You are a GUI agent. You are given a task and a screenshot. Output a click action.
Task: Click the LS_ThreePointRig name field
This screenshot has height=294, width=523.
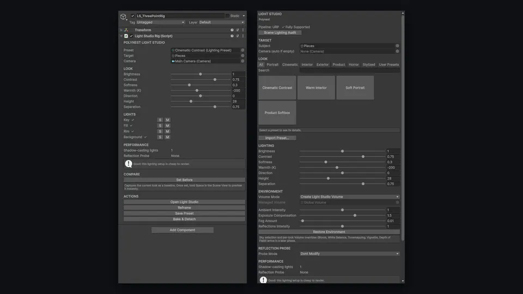click(180, 16)
